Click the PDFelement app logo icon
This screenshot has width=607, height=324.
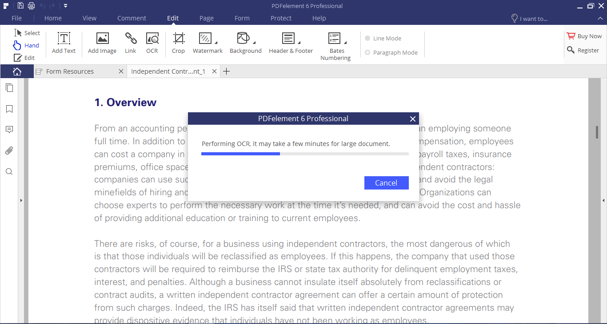coord(6,6)
